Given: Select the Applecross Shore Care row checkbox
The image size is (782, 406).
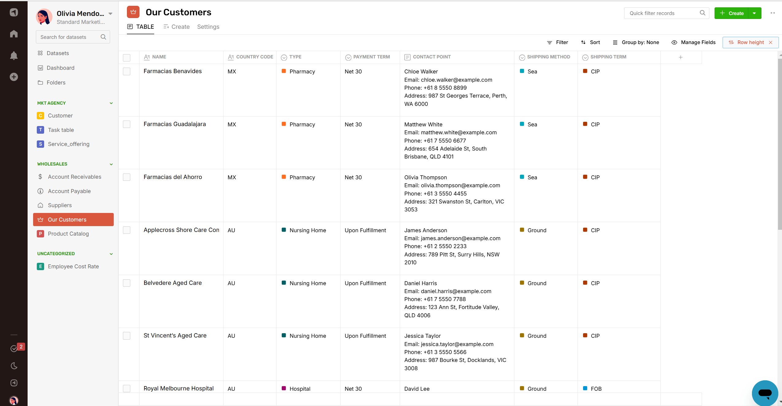Looking at the screenshot, I should tap(127, 230).
